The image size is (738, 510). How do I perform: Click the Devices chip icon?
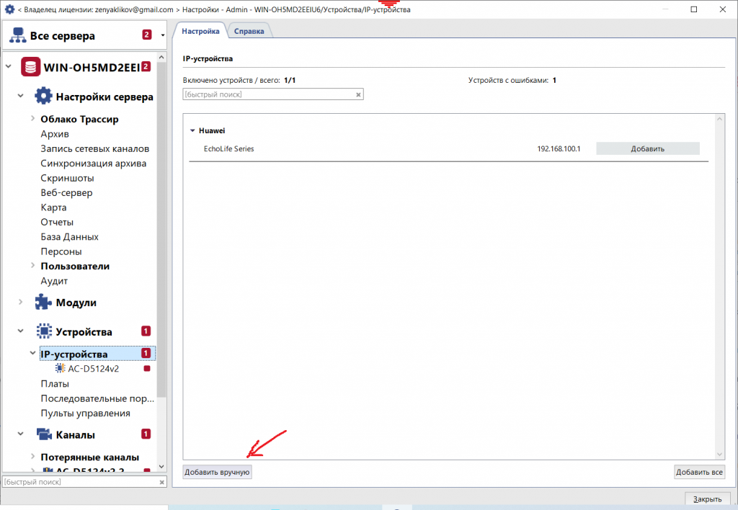point(44,332)
